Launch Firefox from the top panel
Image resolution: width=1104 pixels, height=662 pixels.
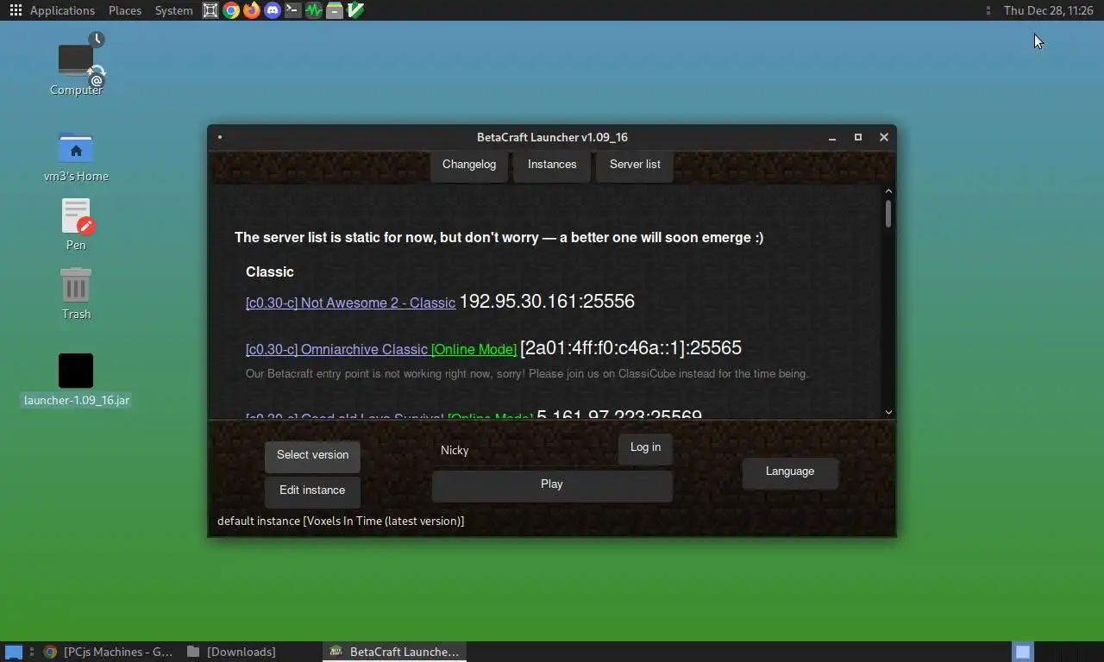tap(252, 10)
